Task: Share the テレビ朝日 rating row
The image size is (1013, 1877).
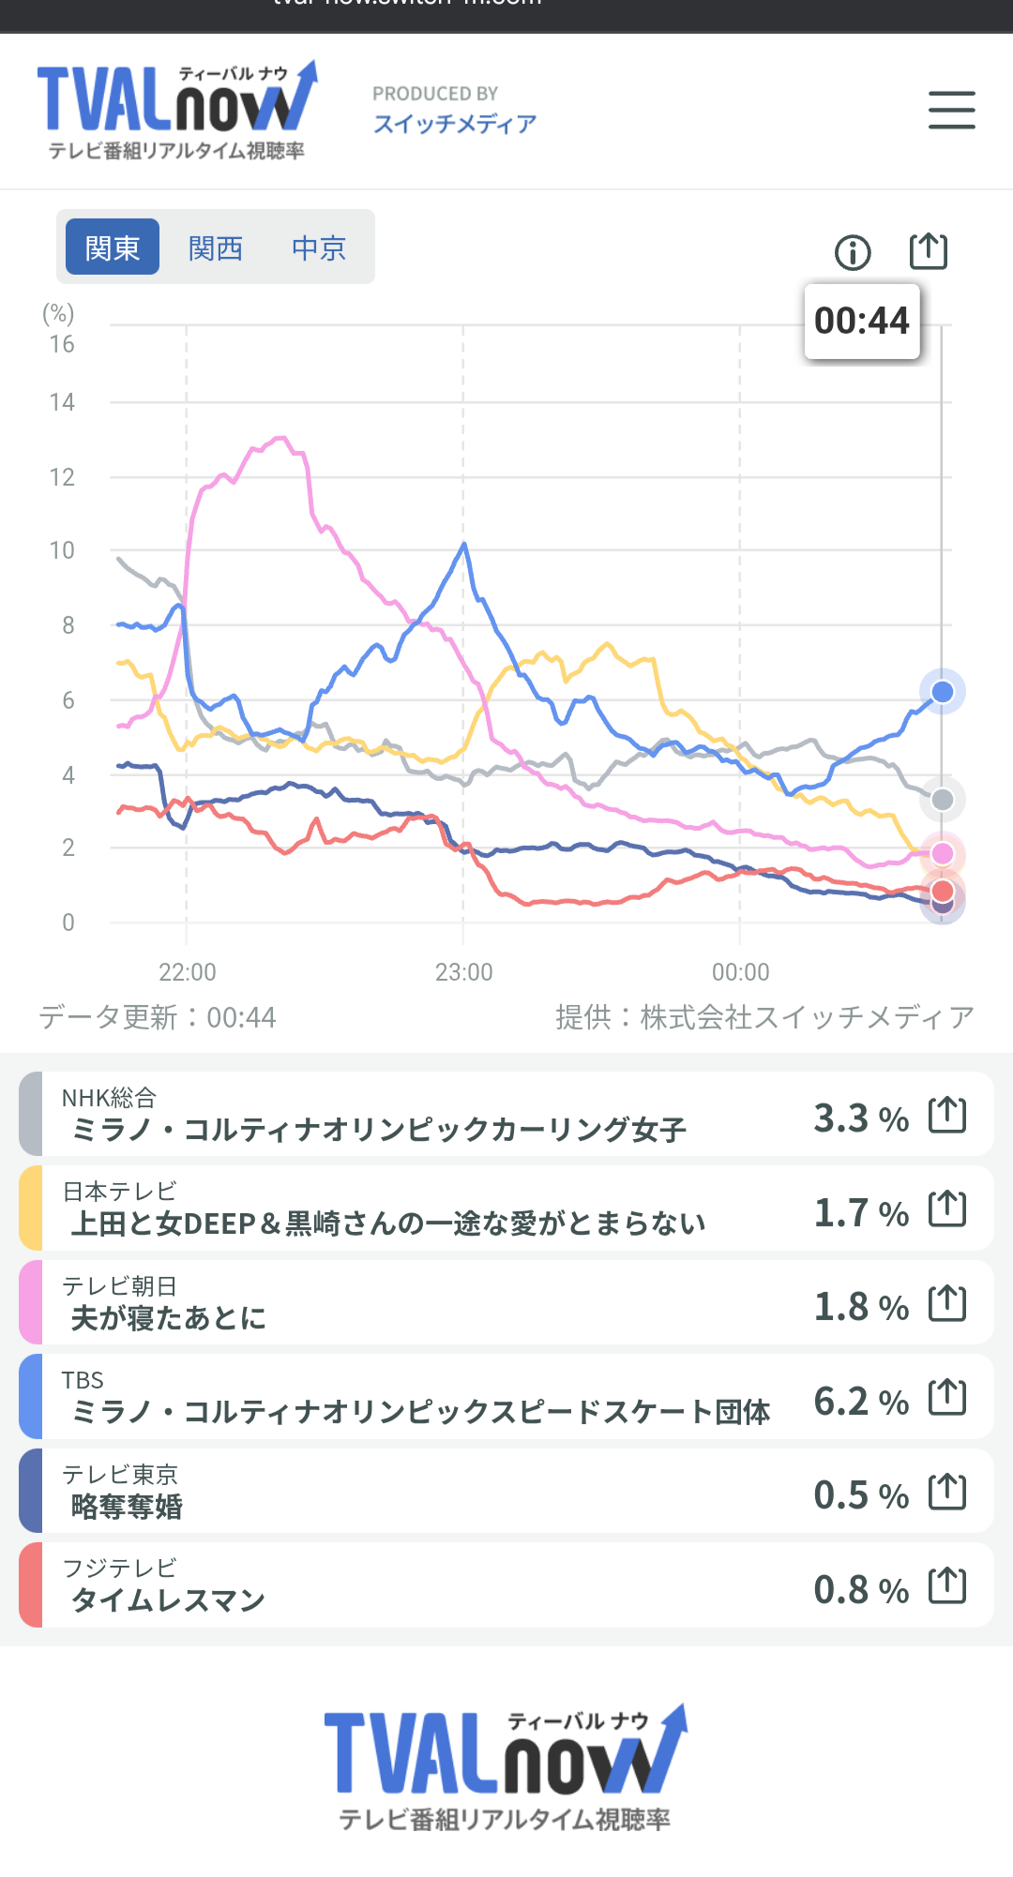Action: 946,1303
